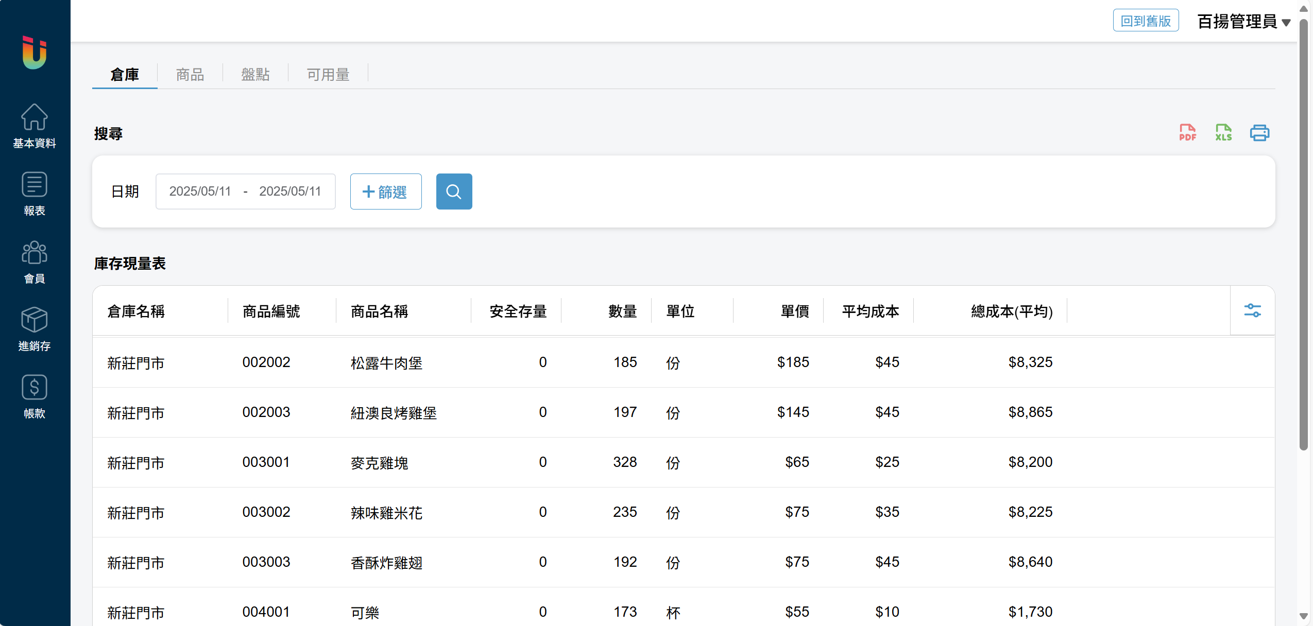Viewport: 1313px width, 626px height.
Task: Switch to 商品 tab
Action: click(190, 75)
